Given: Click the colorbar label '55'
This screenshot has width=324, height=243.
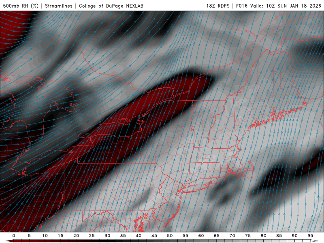Looking at the screenshot, I should 185,236.
